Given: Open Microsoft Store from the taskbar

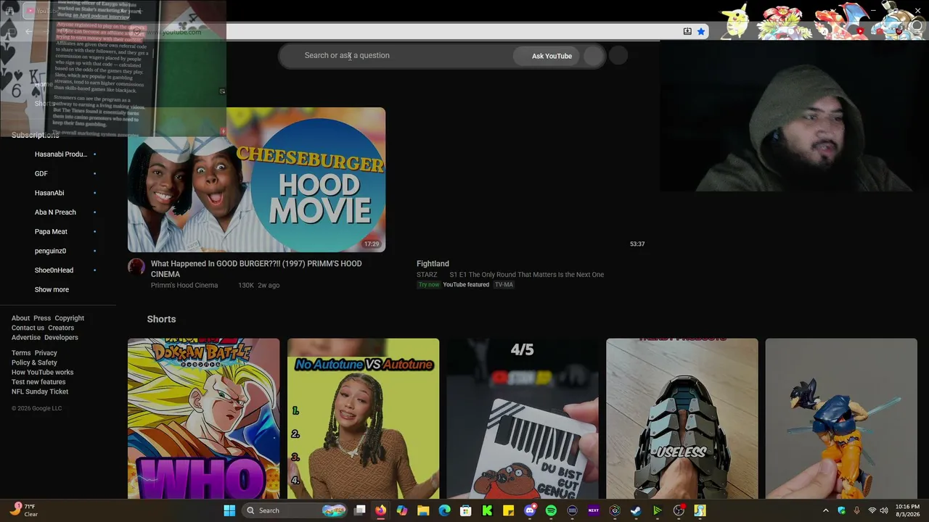Looking at the screenshot, I should coord(466,510).
